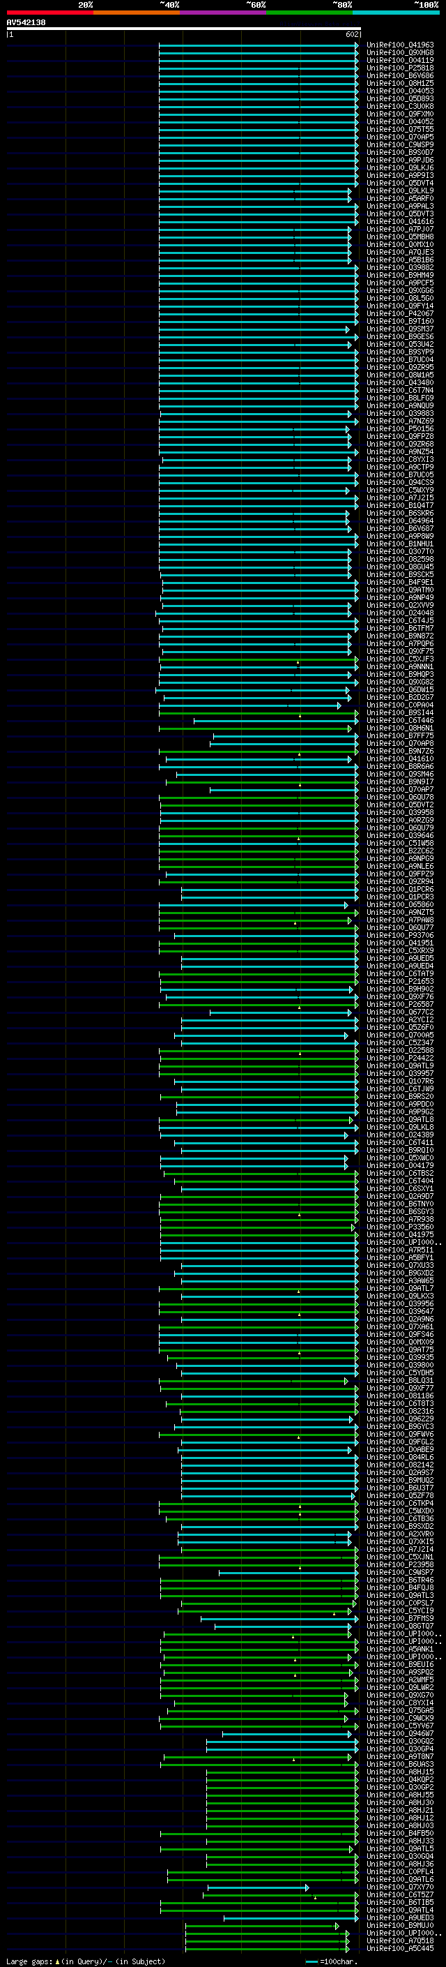Click the alignment bar for UniRef100_Q7XY70

(x=259, y=1887)
